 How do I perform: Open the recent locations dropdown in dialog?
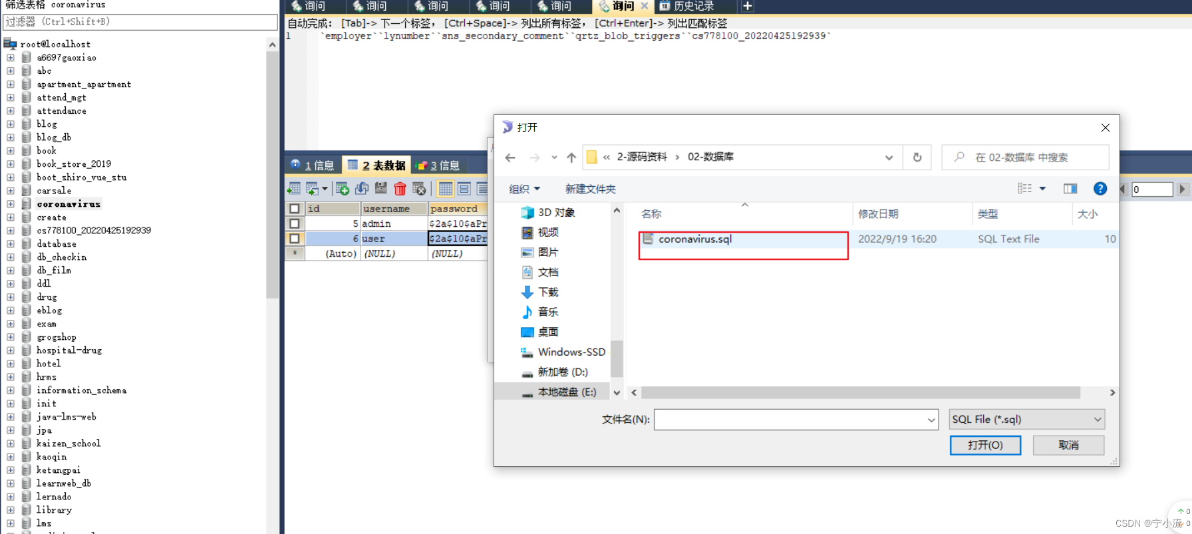coord(554,158)
